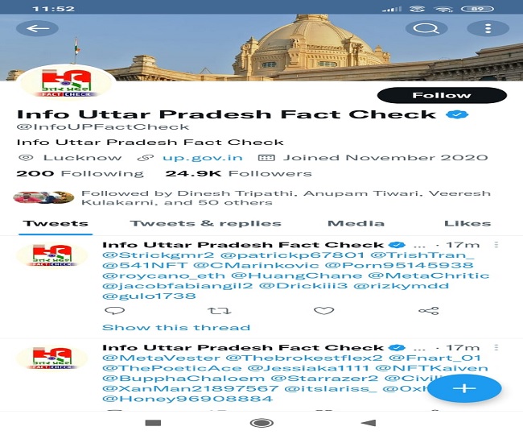Viewport: 523px width, 435px height.
Task: Open profile search magnifier icon
Action: click(426, 28)
